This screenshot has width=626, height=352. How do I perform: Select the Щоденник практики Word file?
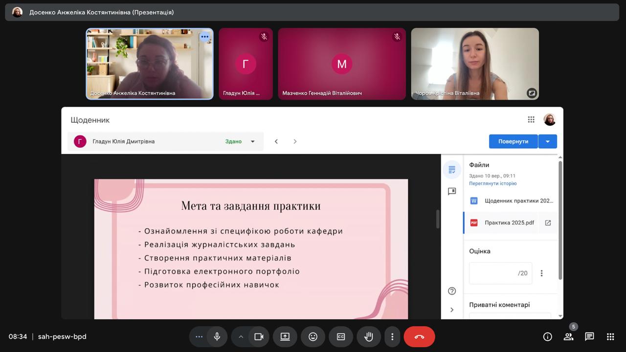click(x=512, y=201)
